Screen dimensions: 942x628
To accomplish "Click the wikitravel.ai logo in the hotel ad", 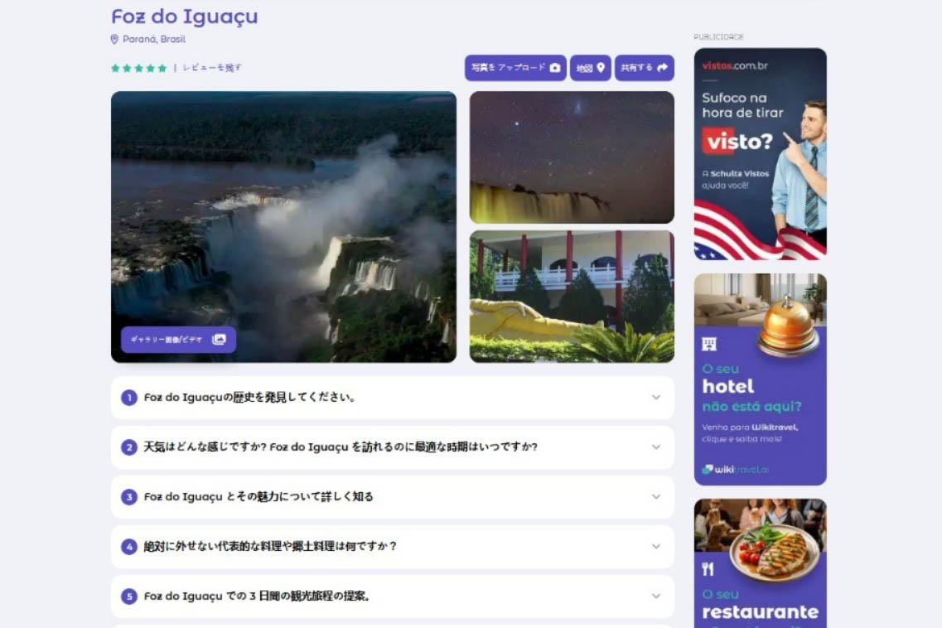I will 736,470.
